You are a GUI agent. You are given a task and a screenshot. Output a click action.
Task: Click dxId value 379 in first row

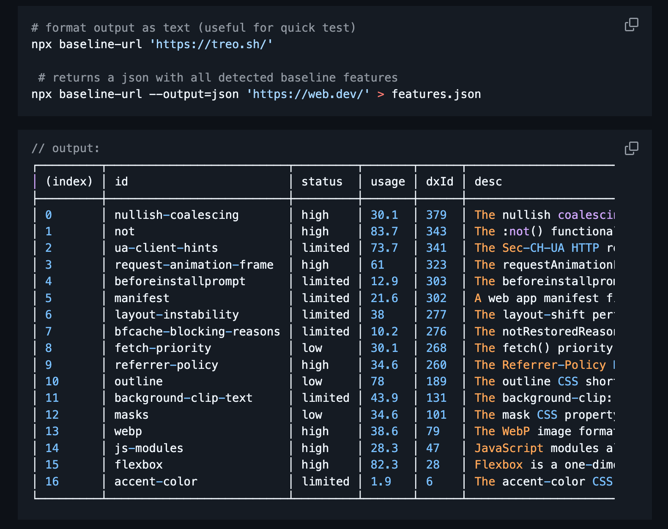click(436, 215)
